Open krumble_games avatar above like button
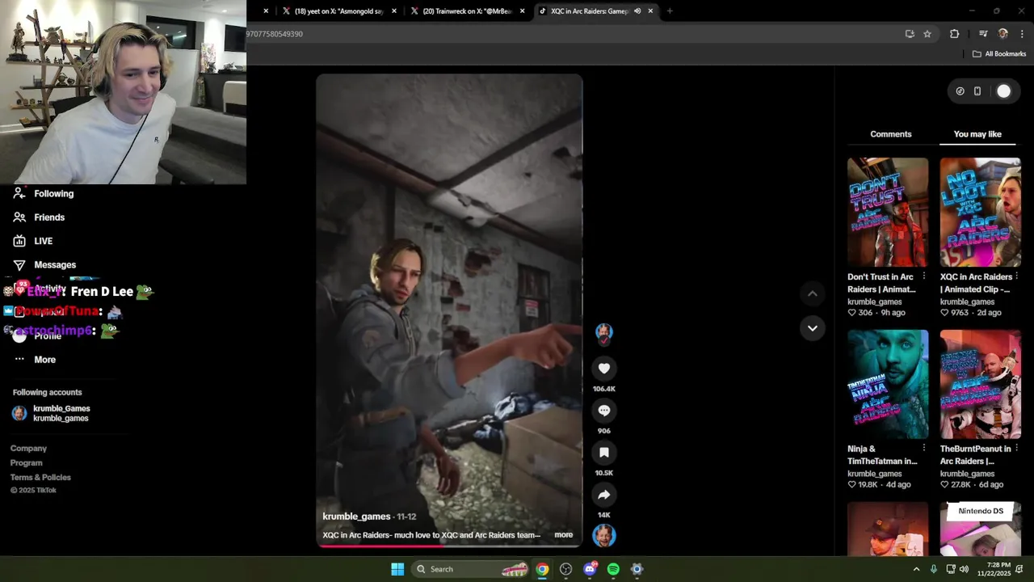Image resolution: width=1034 pixels, height=582 pixels. [x=604, y=332]
